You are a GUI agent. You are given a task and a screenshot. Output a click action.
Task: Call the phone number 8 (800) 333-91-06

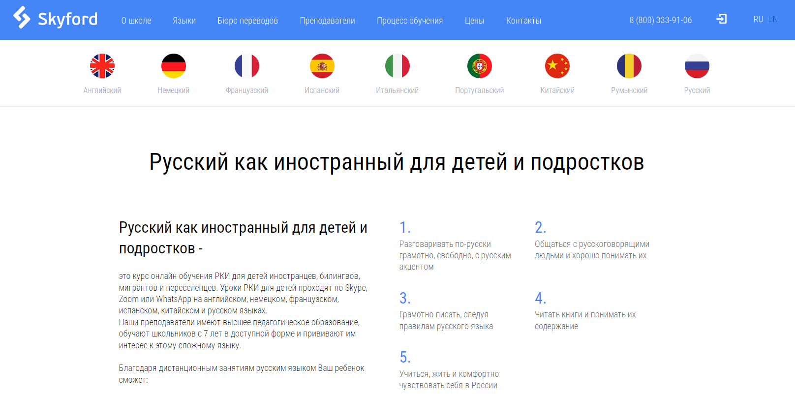pyautogui.click(x=661, y=20)
